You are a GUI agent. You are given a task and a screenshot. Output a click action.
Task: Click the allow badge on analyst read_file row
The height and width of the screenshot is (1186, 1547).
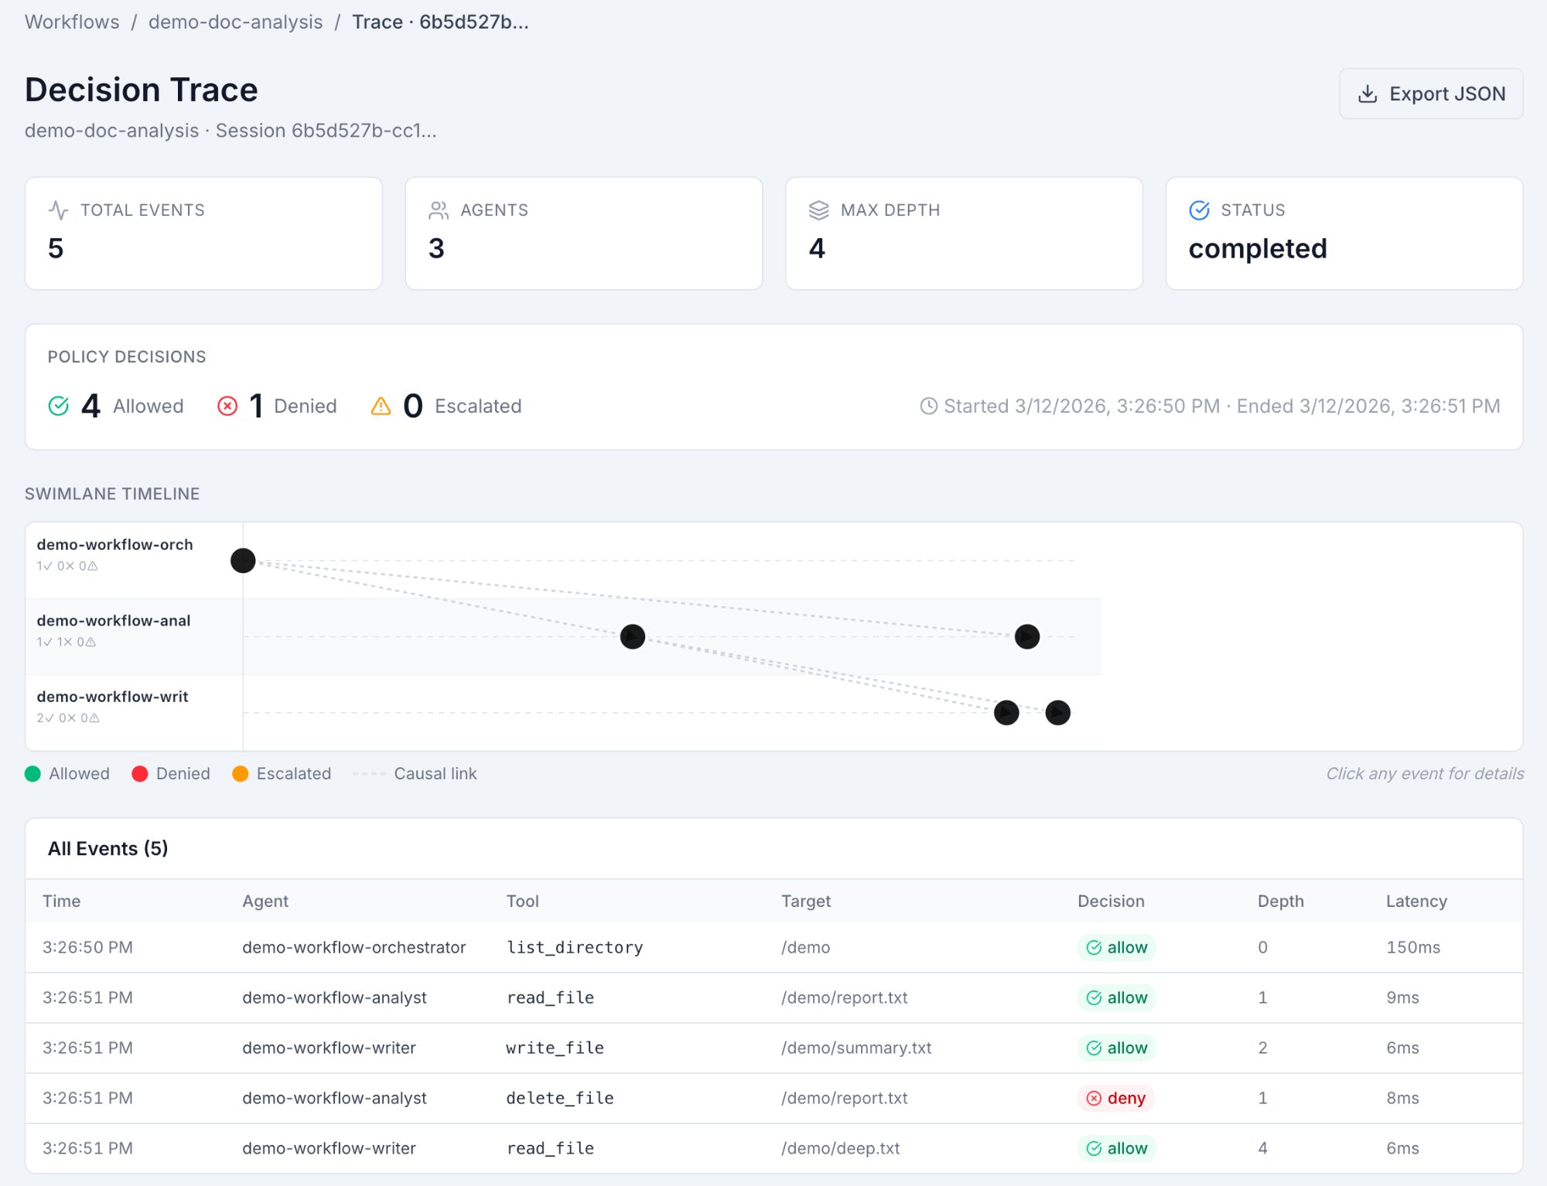click(1116, 997)
